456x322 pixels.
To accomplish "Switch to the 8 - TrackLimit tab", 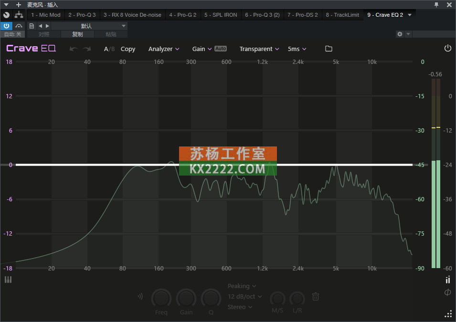I will pyautogui.click(x=342, y=15).
